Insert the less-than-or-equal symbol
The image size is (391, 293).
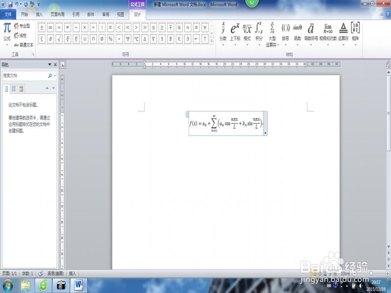coord(153,27)
